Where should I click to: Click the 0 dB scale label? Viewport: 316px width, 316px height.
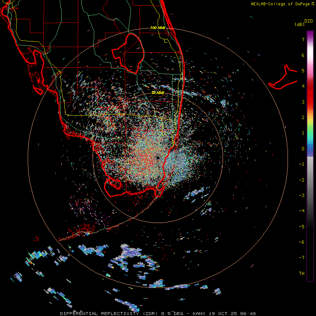click(x=303, y=149)
